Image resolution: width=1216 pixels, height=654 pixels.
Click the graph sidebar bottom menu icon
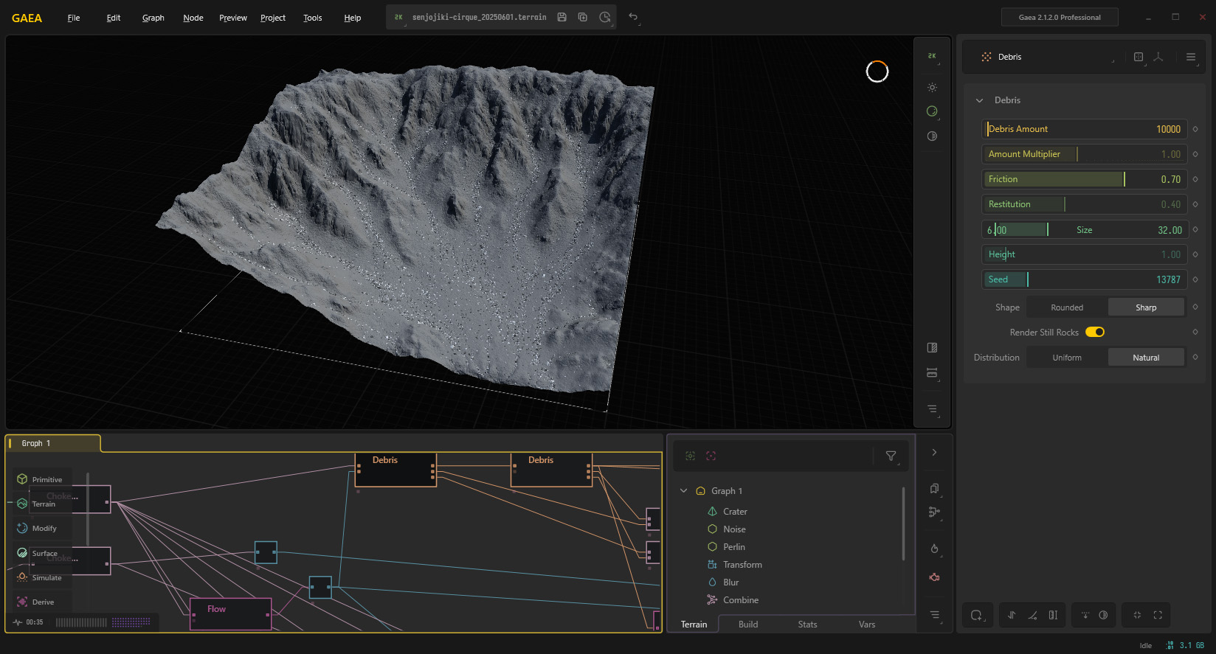pyautogui.click(x=934, y=615)
